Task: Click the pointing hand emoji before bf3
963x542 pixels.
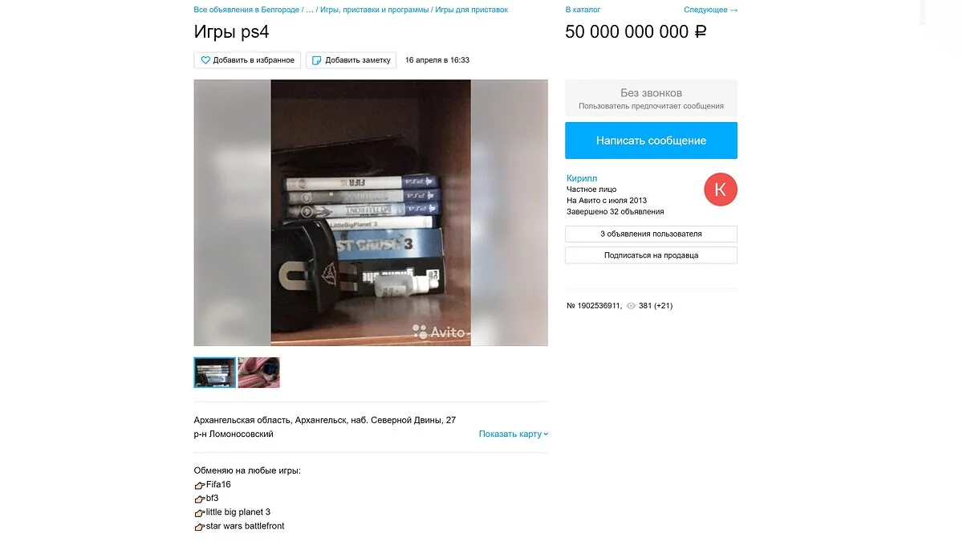Action: (x=200, y=499)
